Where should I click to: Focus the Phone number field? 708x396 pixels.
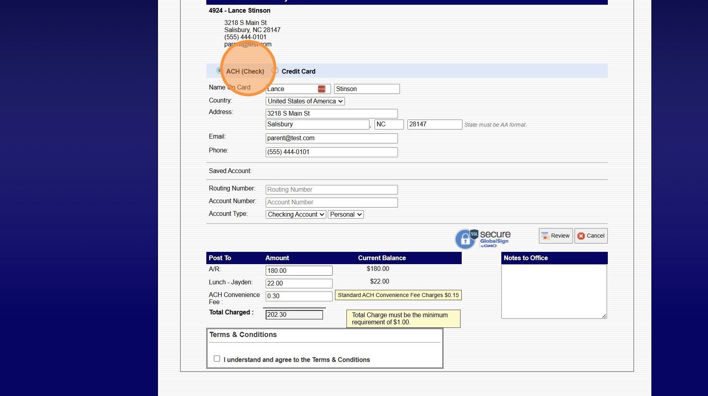tap(331, 152)
